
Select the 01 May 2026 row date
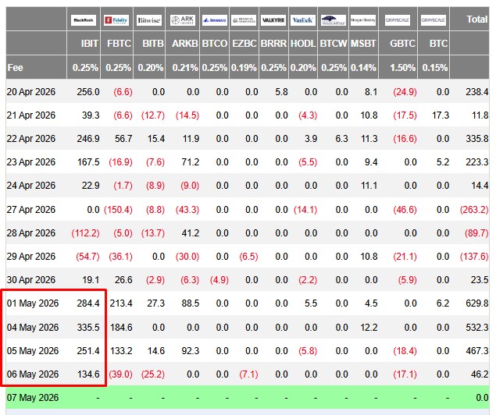[x=33, y=303]
